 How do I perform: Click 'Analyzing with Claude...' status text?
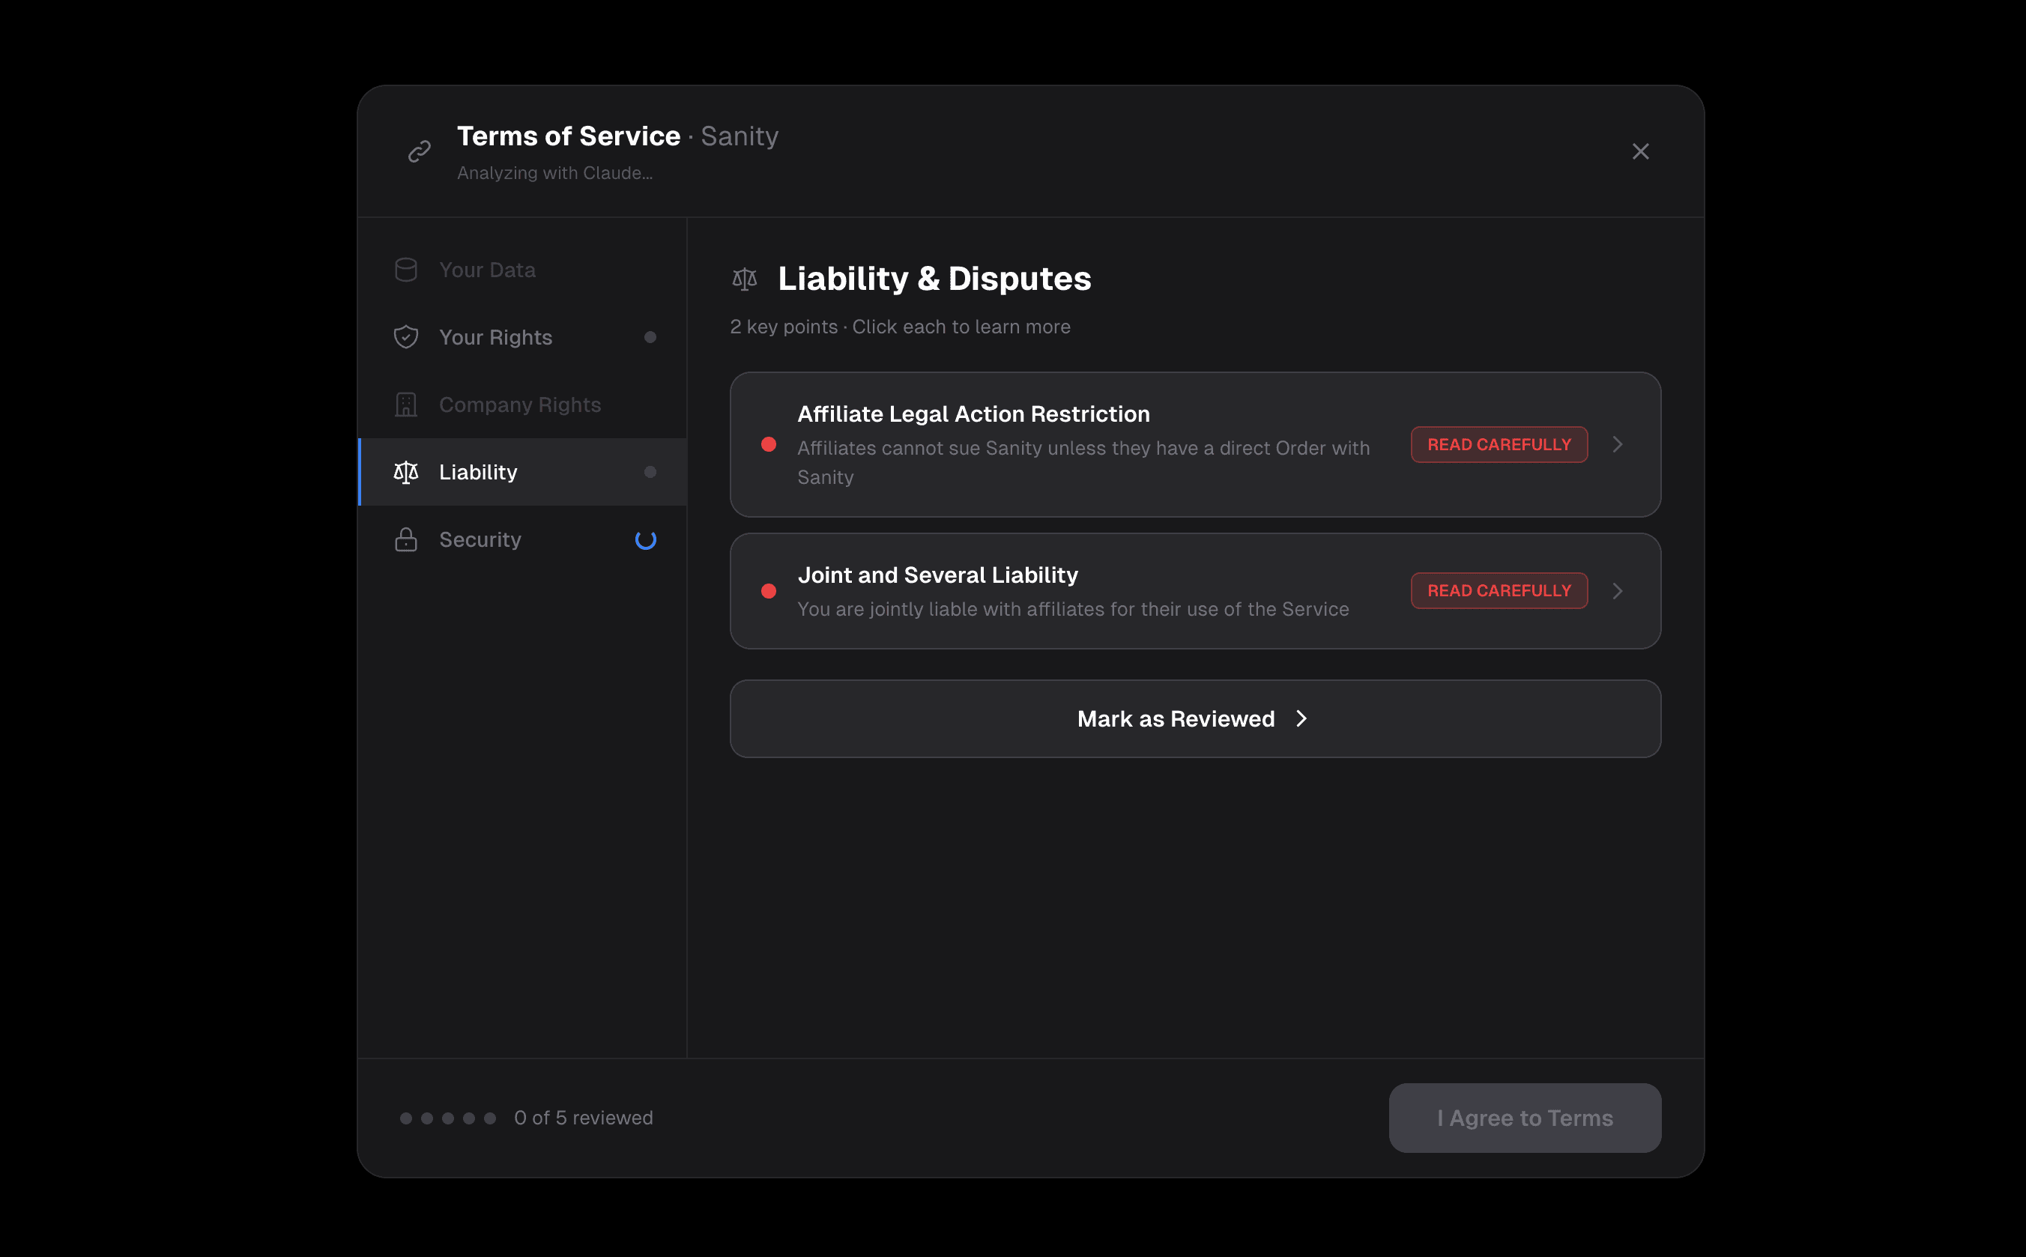554,173
